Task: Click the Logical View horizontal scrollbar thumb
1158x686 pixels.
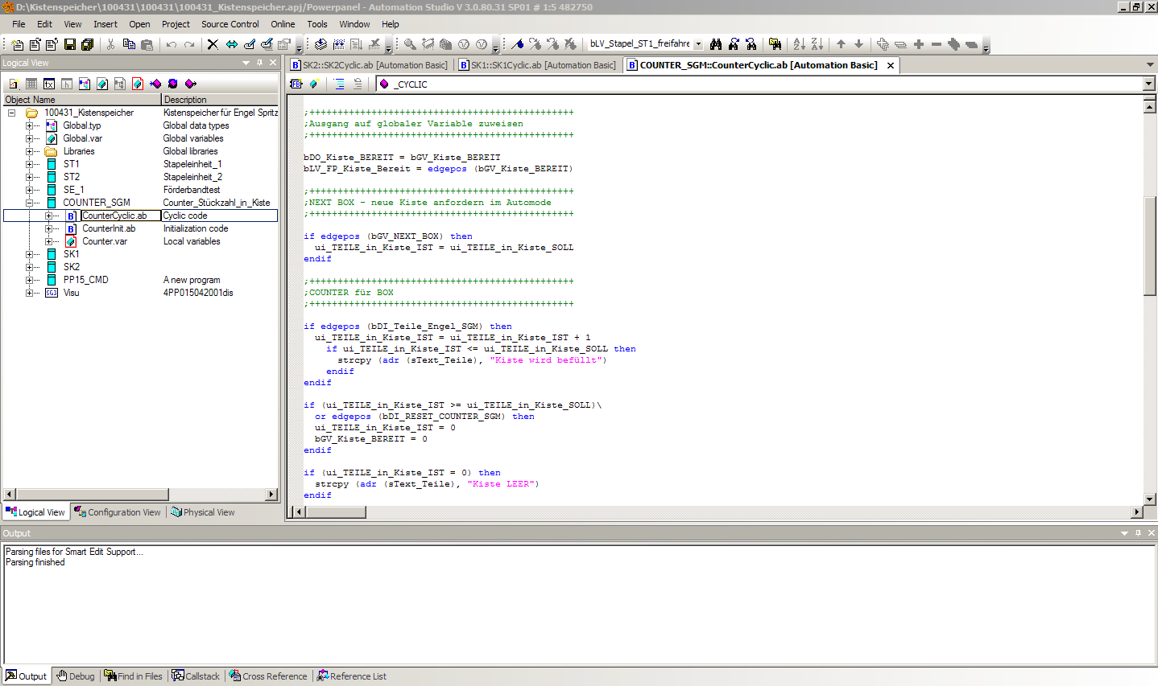Action: (92, 494)
